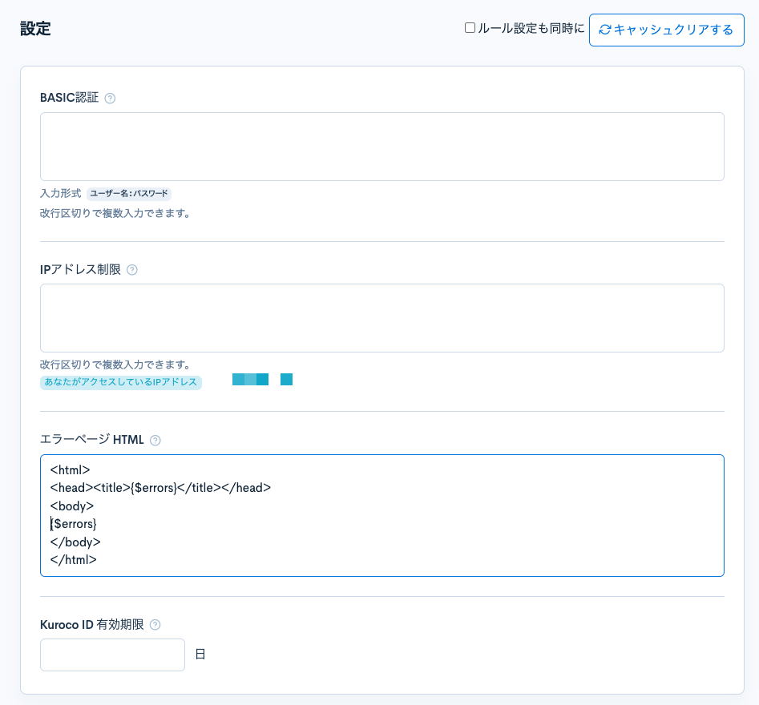Click the </body> line in the editor
Screen dimensions: 759x705
(x=75, y=542)
